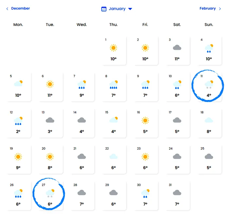Go to previous month December
The height and width of the screenshot is (214, 229).
(20, 9)
